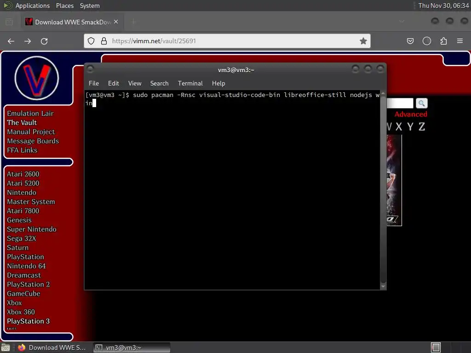Viewport: 471px width, 353px height.
Task: Open the terminal Edit menu
Action: [114, 84]
